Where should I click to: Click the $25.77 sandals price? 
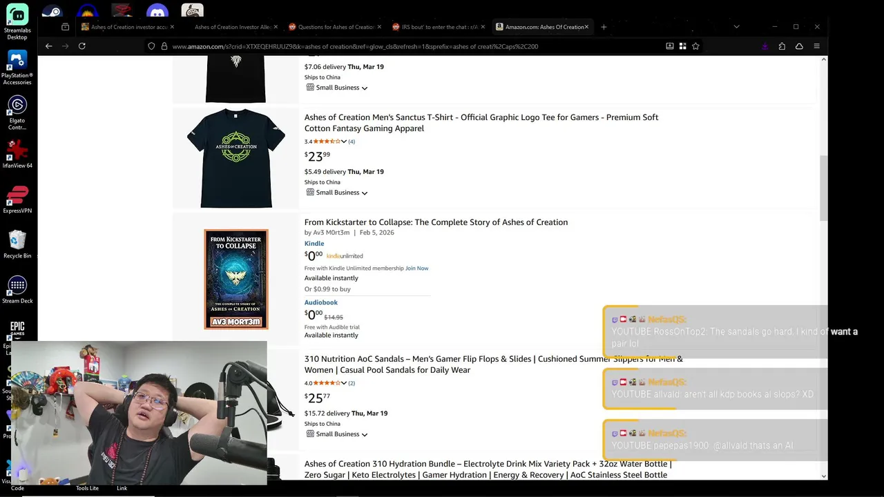click(318, 398)
